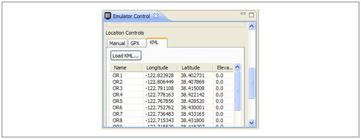Click the OR1 elevation value 0.0
The height and width of the screenshot is (139, 361).
[x=220, y=75]
